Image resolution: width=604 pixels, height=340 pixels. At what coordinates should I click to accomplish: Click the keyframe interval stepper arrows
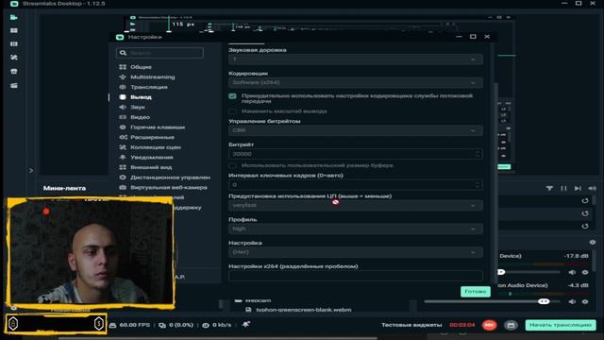coord(478,185)
